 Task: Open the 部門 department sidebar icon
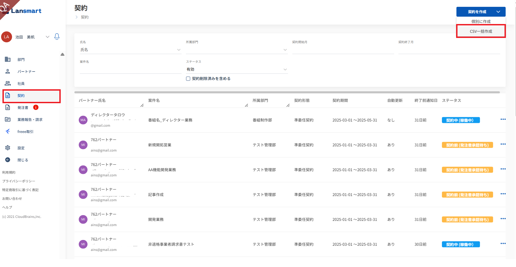pos(8,60)
